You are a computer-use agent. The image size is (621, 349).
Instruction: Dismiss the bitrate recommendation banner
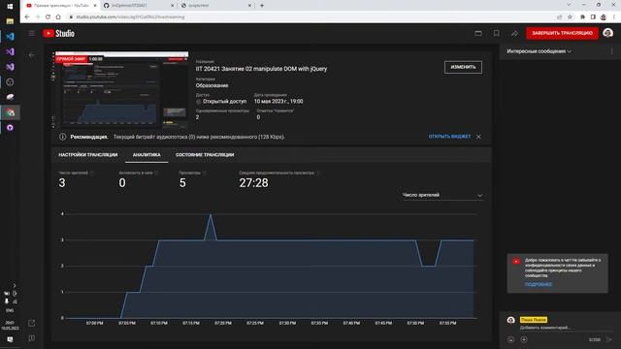(x=478, y=137)
